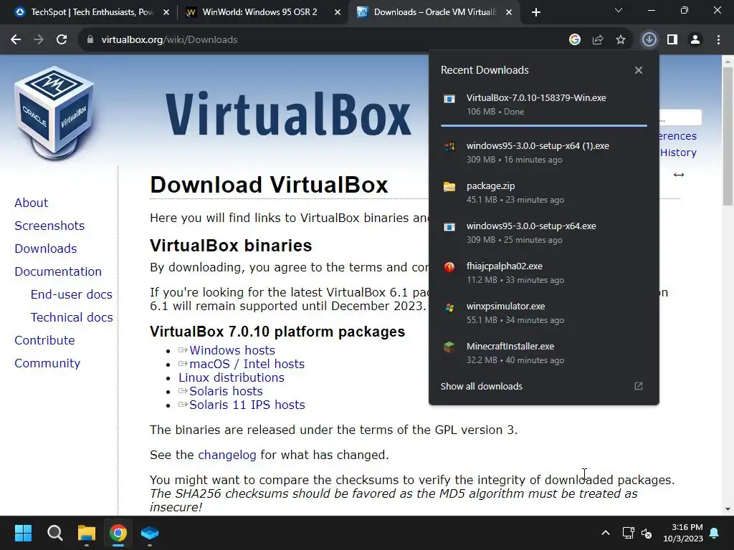The width and height of the screenshot is (734, 550).
Task: Click the MinecraftInstaller.exe download icon
Action: [449, 347]
